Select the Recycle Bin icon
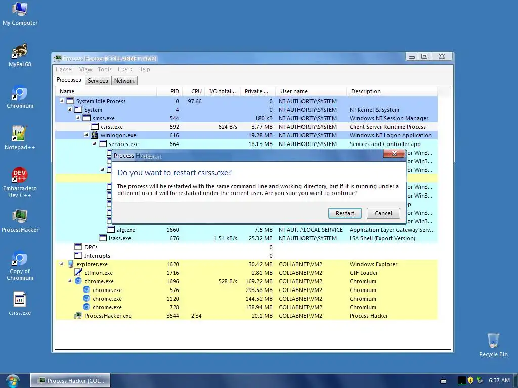This screenshot has width=518, height=388. (x=493, y=345)
